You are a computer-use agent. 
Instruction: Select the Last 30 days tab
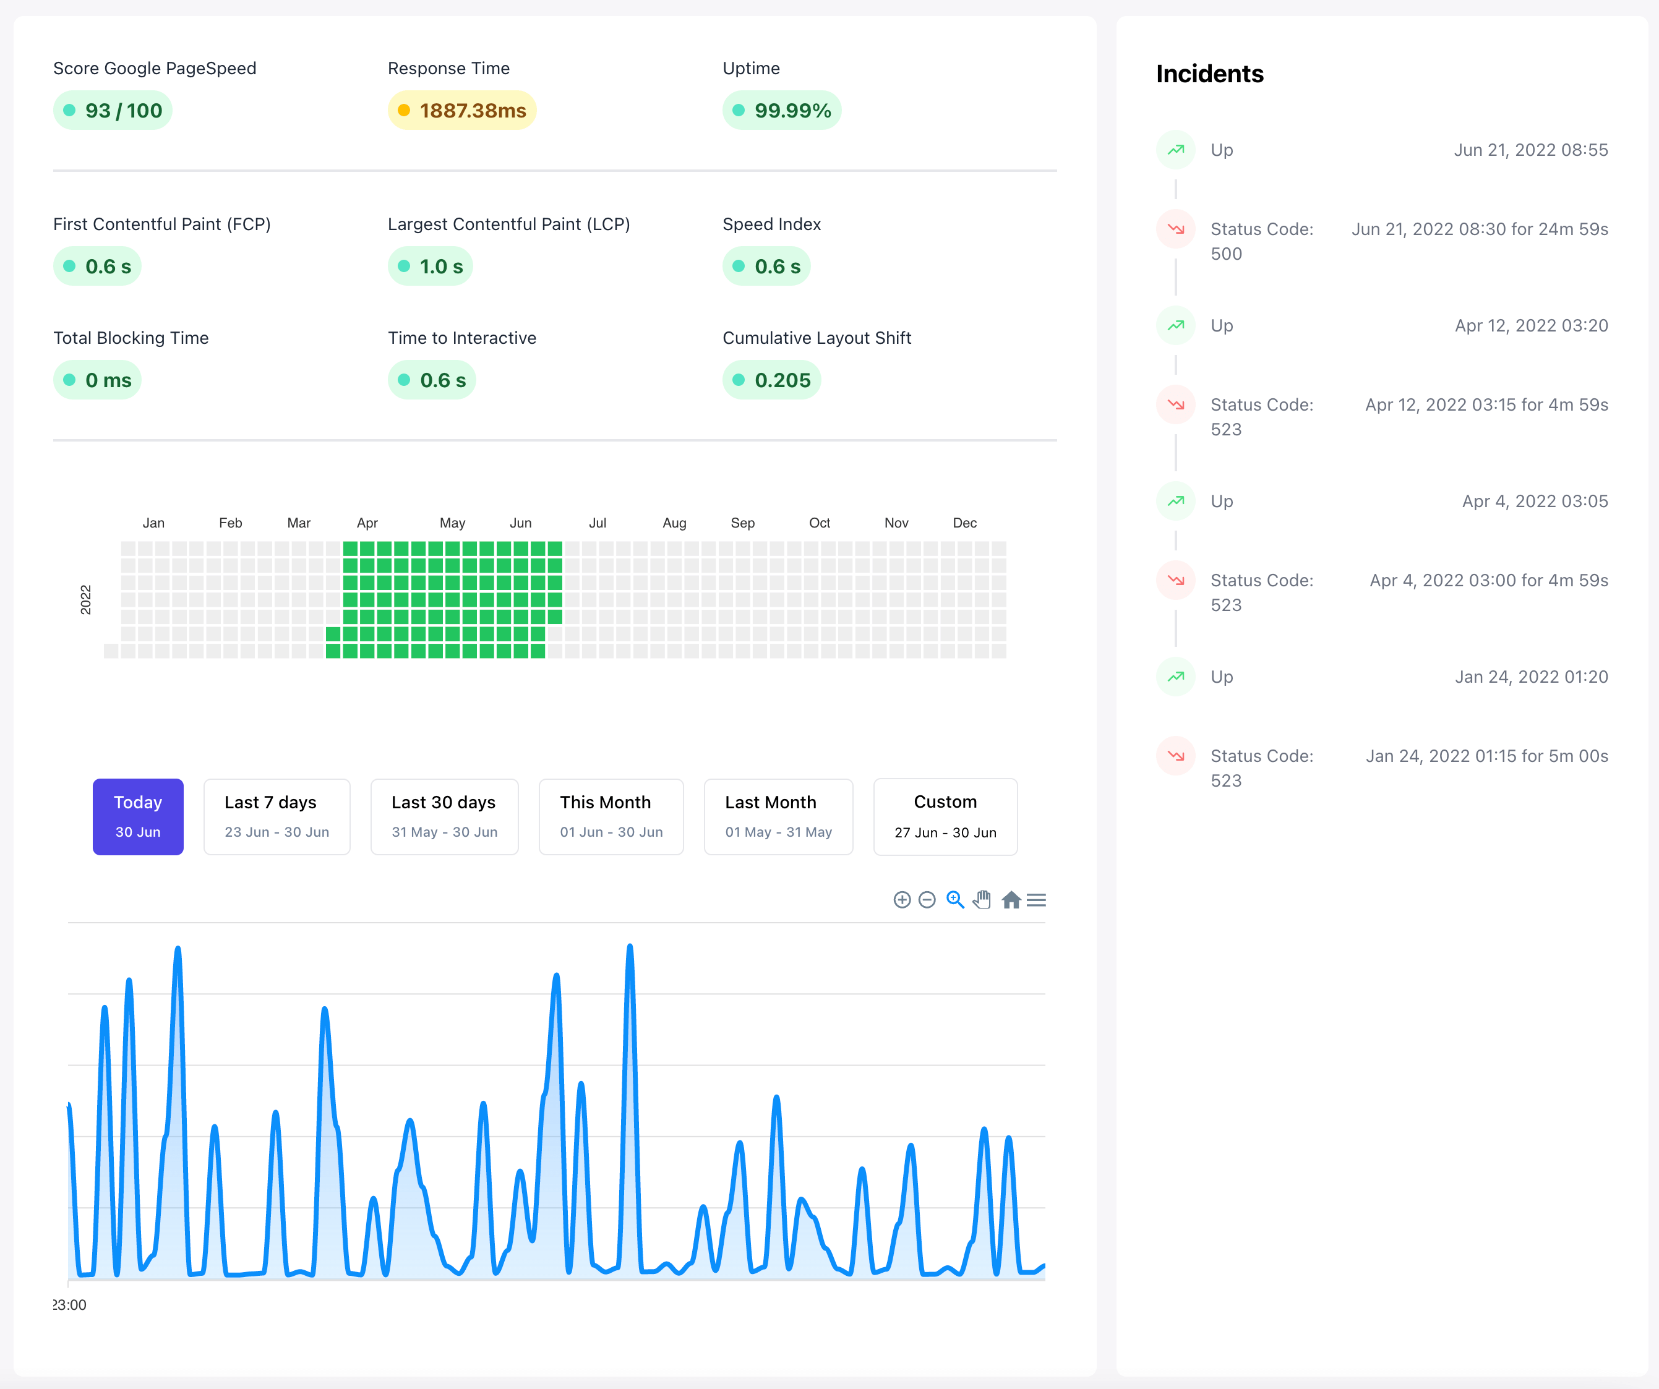click(x=444, y=816)
